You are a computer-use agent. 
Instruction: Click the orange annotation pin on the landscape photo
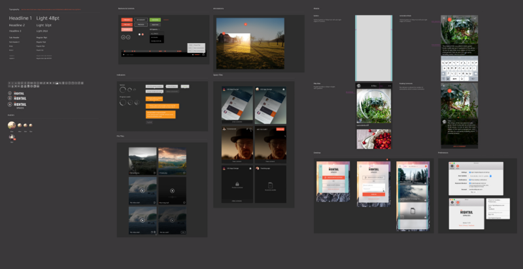pyautogui.click(x=246, y=24)
